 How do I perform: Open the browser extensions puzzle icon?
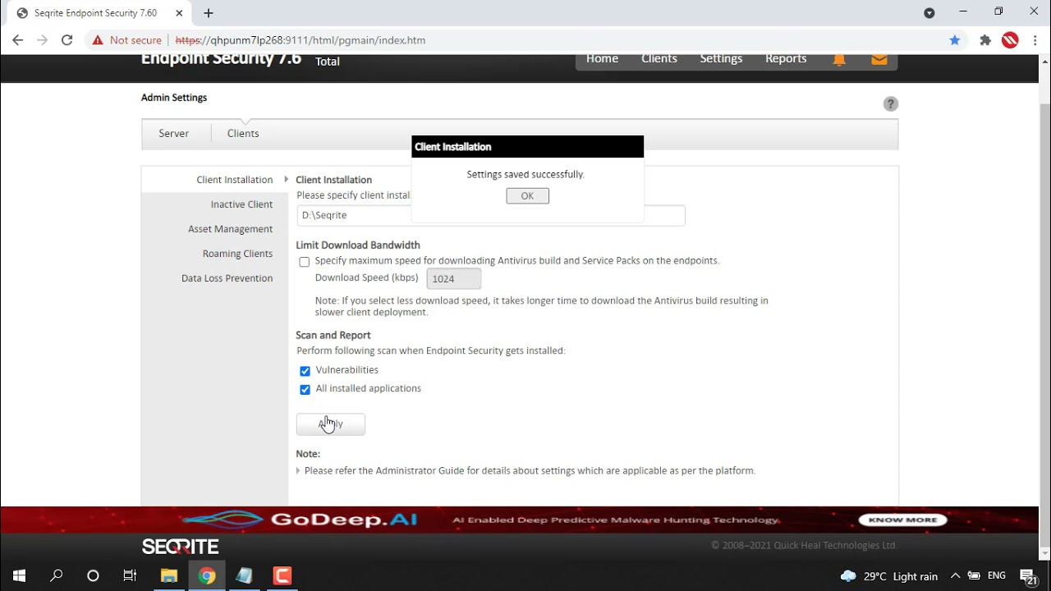click(985, 40)
